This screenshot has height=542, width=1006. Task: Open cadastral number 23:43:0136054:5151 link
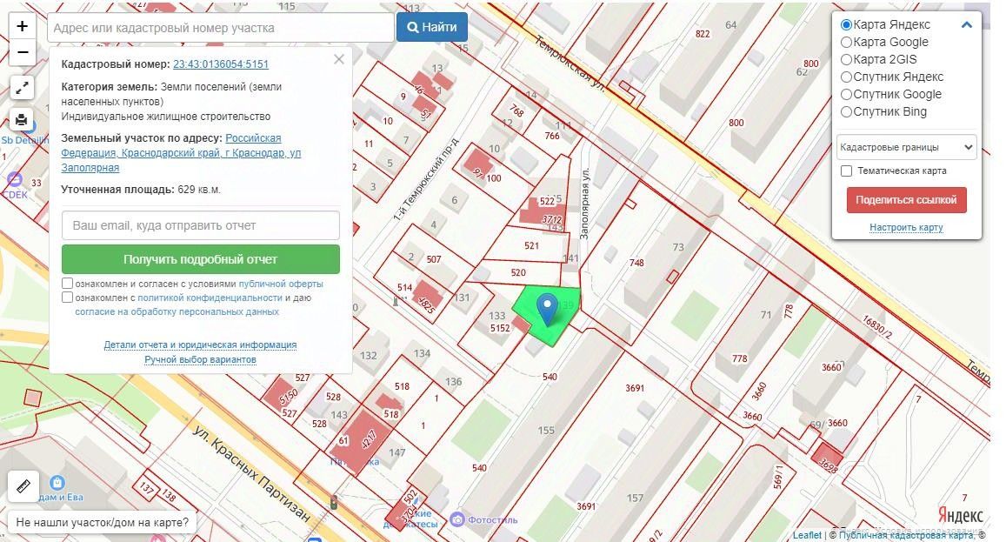coord(221,64)
